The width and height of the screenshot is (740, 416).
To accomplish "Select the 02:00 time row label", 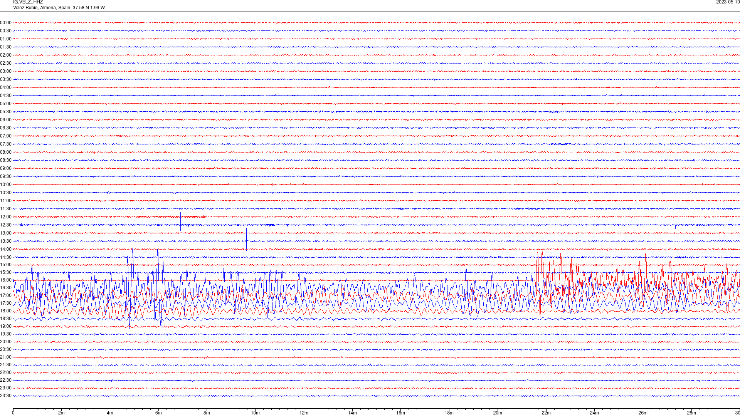I will (x=6, y=55).
